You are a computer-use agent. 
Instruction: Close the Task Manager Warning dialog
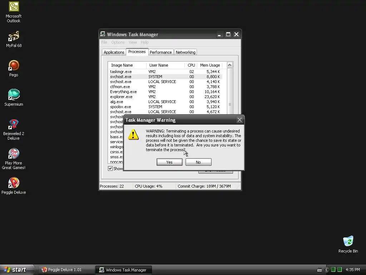[239, 120]
